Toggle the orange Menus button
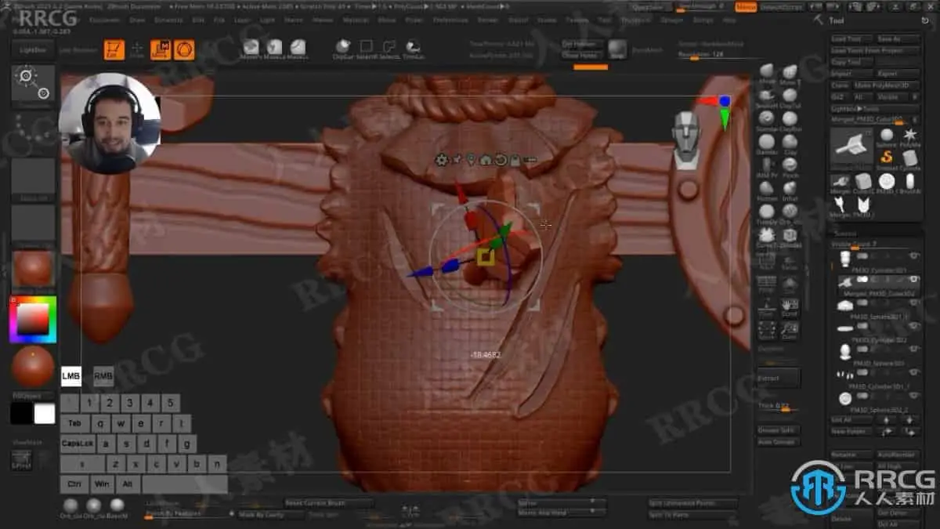 click(x=746, y=7)
